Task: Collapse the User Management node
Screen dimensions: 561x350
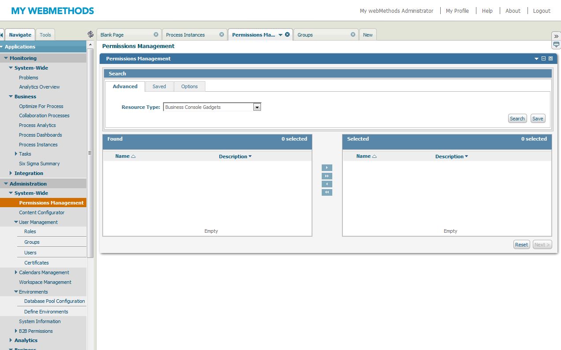Action: click(16, 222)
